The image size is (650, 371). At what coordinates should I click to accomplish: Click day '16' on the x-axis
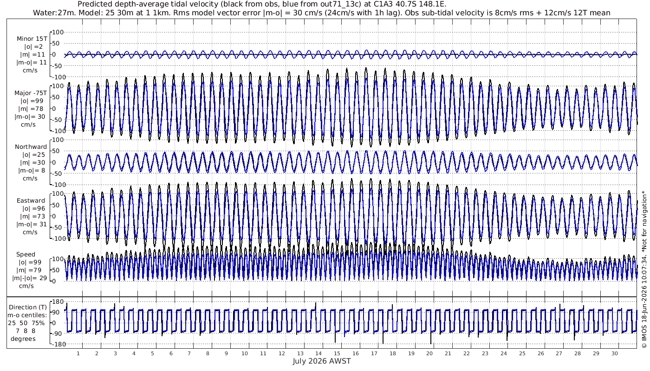tap(356, 353)
